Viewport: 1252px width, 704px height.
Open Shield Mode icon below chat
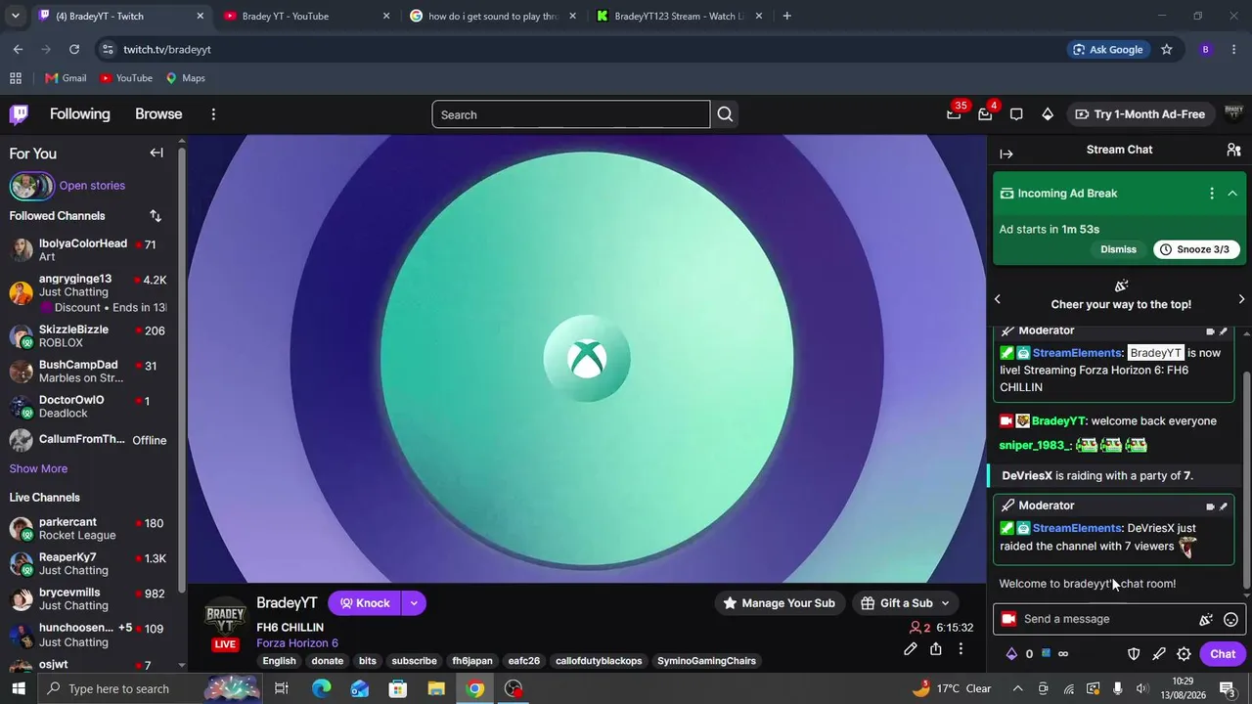click(x=1134, y=654)
